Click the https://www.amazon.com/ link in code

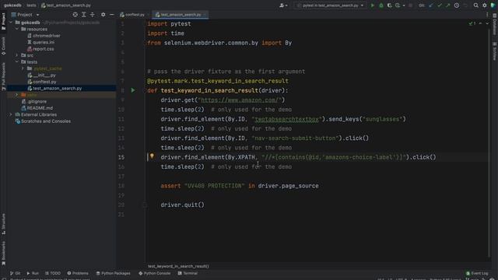point(240,100)
